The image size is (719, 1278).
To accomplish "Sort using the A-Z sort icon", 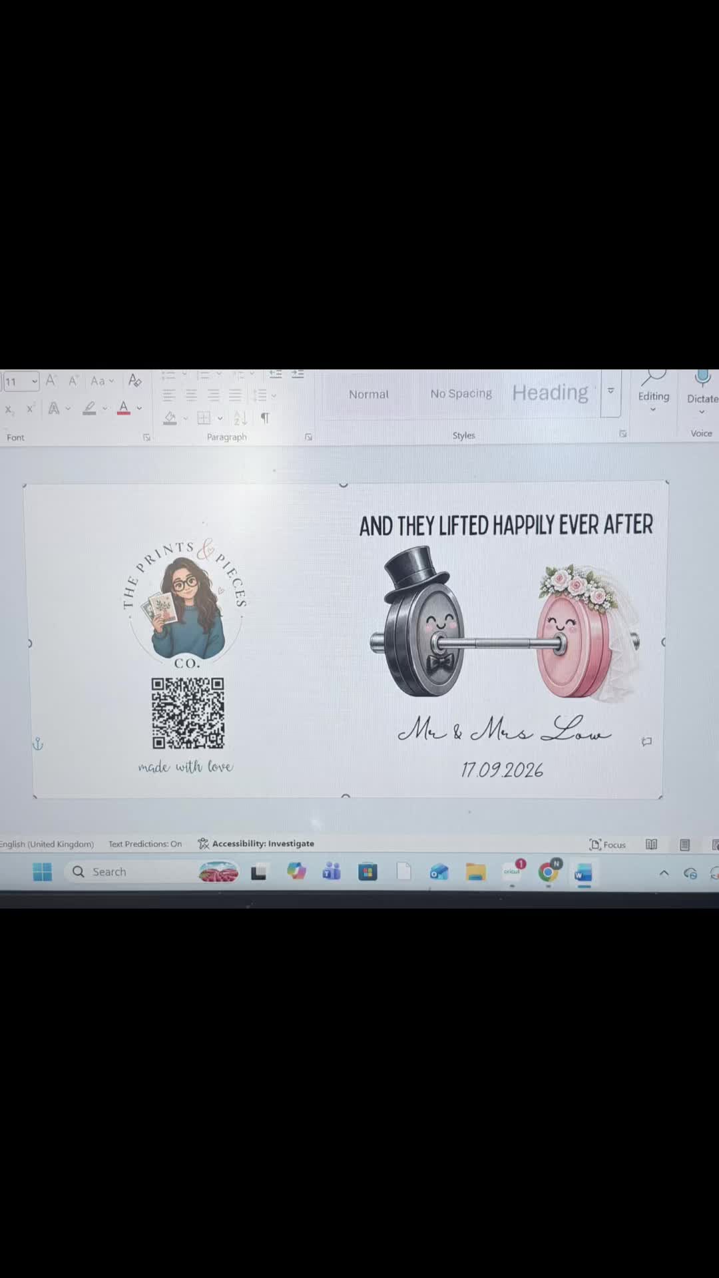I will pyautogui.click(x=240, y=418).
